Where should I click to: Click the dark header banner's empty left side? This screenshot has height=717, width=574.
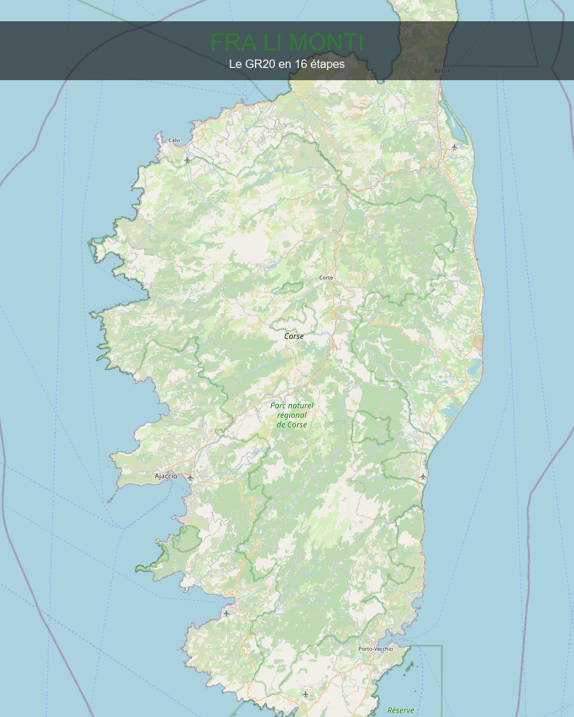[x=80, y=50]
